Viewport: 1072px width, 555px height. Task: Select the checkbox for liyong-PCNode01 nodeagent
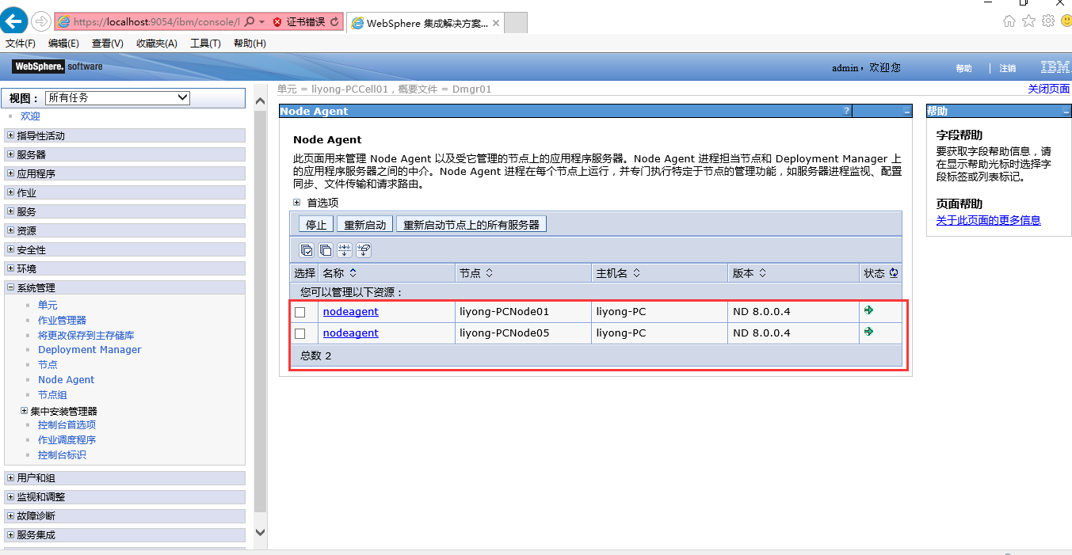click(300, 313)
